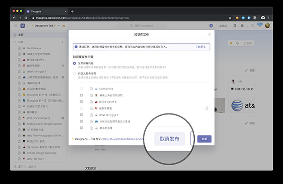Open the Thoughts browser tab
This screenshot has height=184, width=283.
(47, 11)
